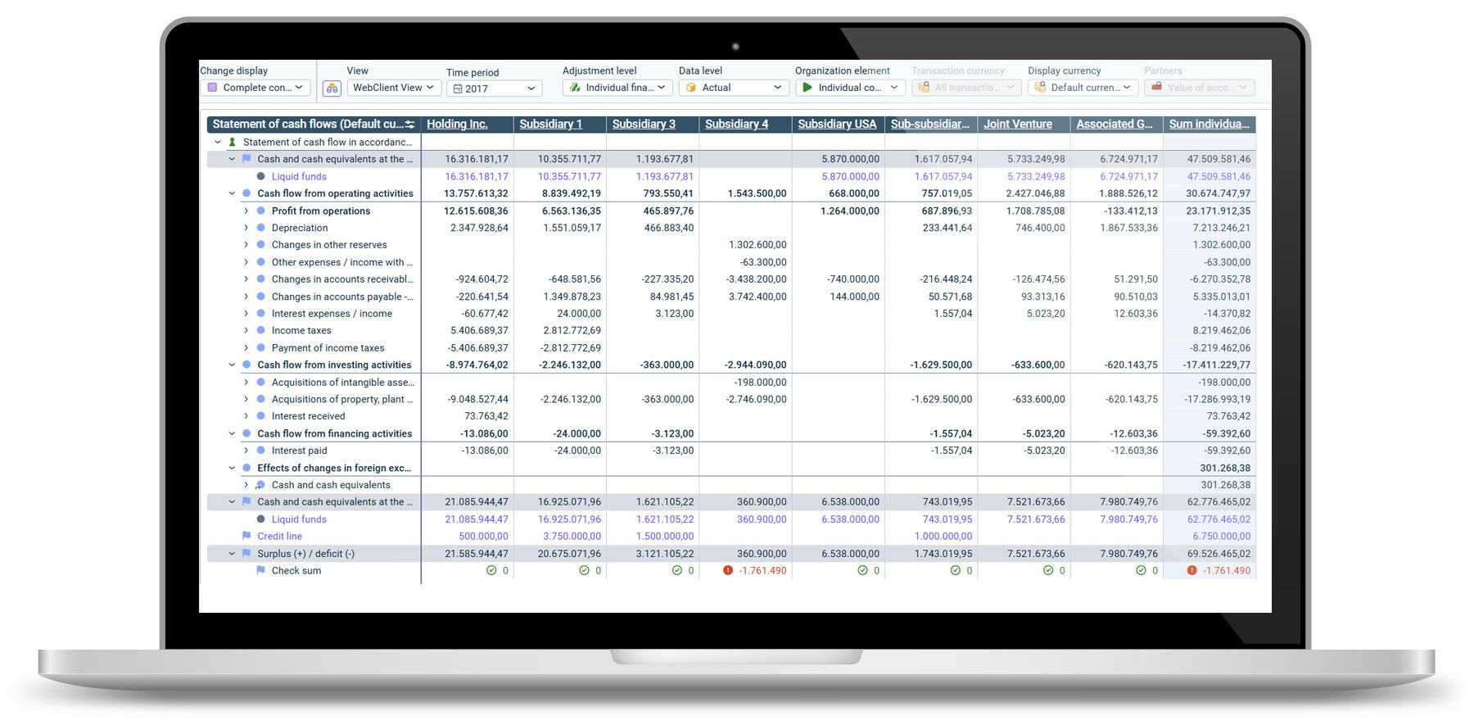The height and width of the screenshot is (725, 1474).
Task: Expand the Profit from operations row
Action: [x=246, y=211]
